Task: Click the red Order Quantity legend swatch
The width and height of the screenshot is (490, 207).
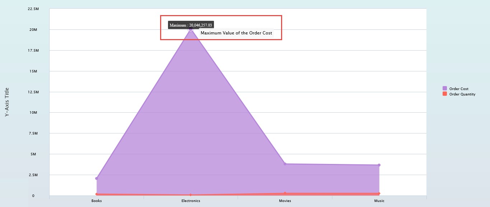Action: click(445, 94)
